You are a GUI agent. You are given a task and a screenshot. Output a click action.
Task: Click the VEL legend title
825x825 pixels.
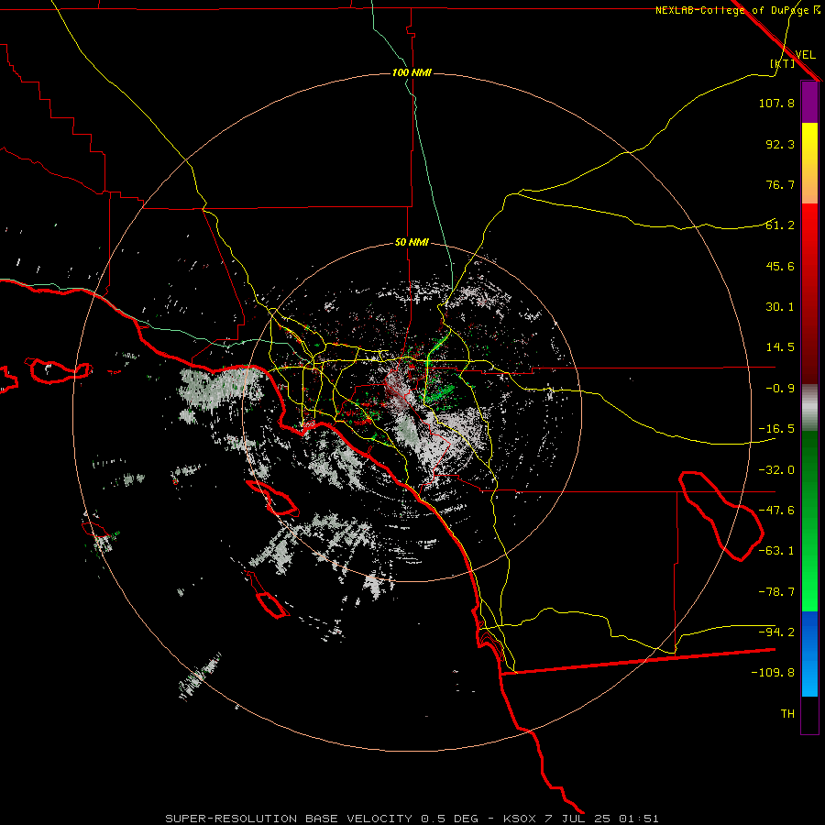pyautogui.click(x=805, y=55)
